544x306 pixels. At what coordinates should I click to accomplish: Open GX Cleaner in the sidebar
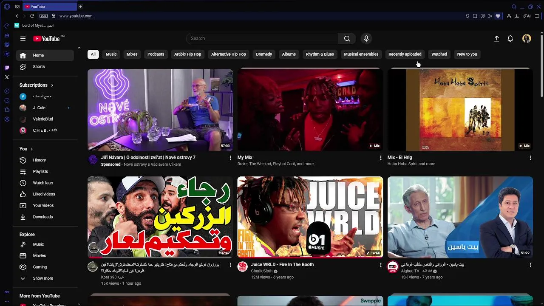click(7, 35)
